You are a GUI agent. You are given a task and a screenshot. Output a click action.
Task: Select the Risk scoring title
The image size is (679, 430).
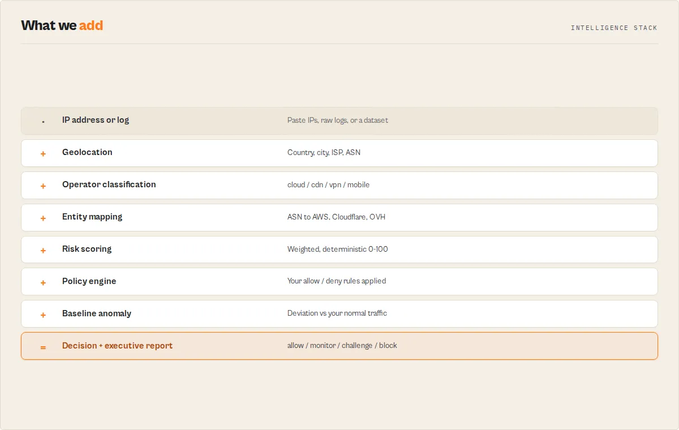[87, 249]
